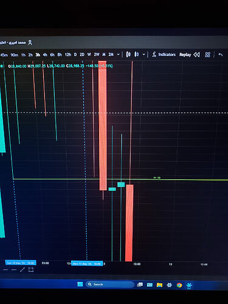The height and width of the screenshot is (304, 228).
Task: Click the candlestick chart type icon
Action: click(x=128, y=54)
